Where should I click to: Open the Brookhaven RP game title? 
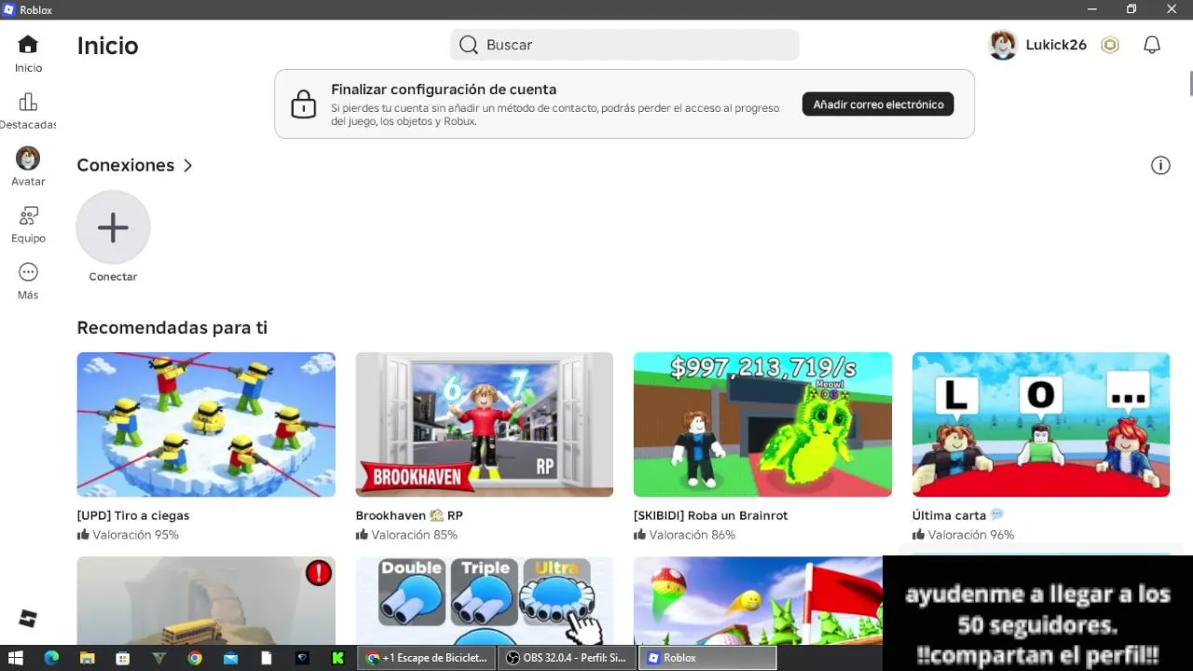[x=409, y=515]
